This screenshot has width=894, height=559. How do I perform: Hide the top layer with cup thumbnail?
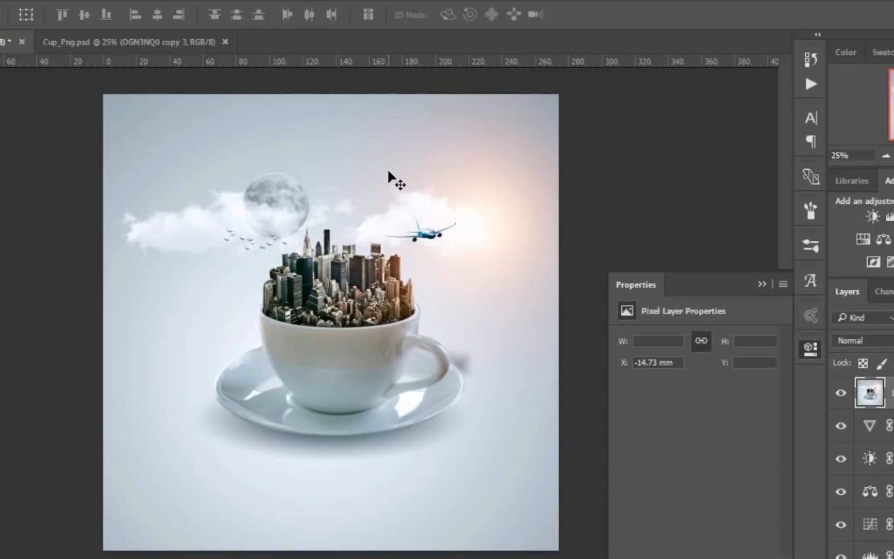pos(840,393)
